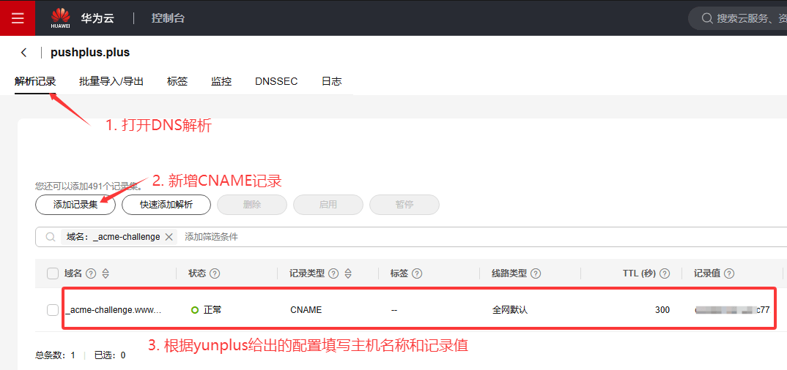Click the magnifier icon in filter bar
Viewport: 787px width, 370px height.
click(51, 237)
